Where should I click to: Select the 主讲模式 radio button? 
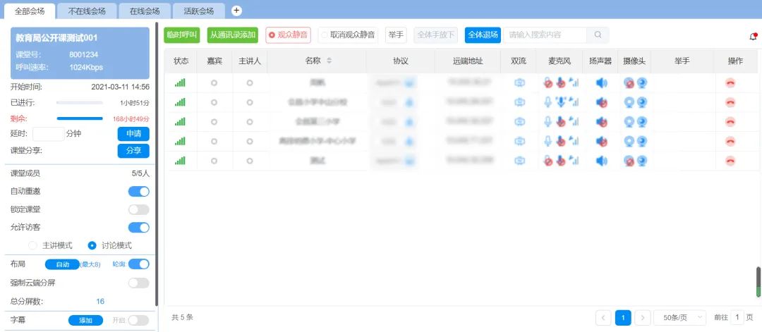pos(32,245)
